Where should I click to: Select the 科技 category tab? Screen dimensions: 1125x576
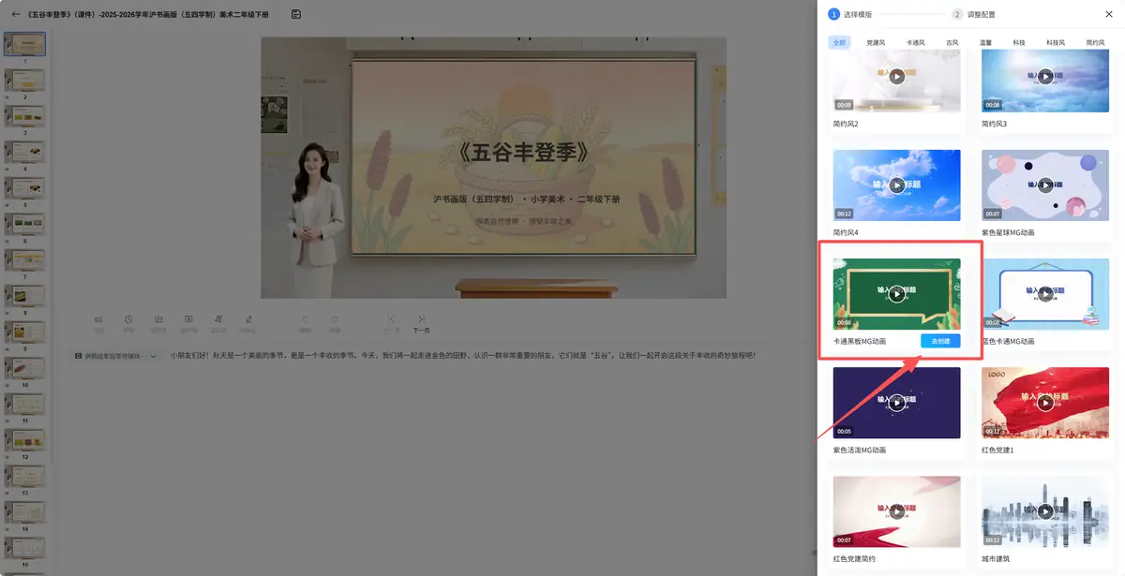tap(1019, 43)
